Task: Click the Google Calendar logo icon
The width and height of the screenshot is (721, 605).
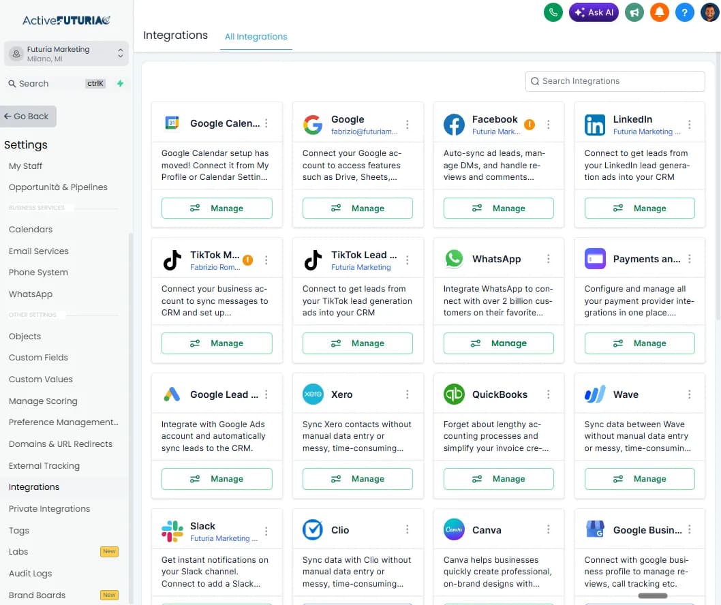Action: pyautogui.click(x=172, y=123)
